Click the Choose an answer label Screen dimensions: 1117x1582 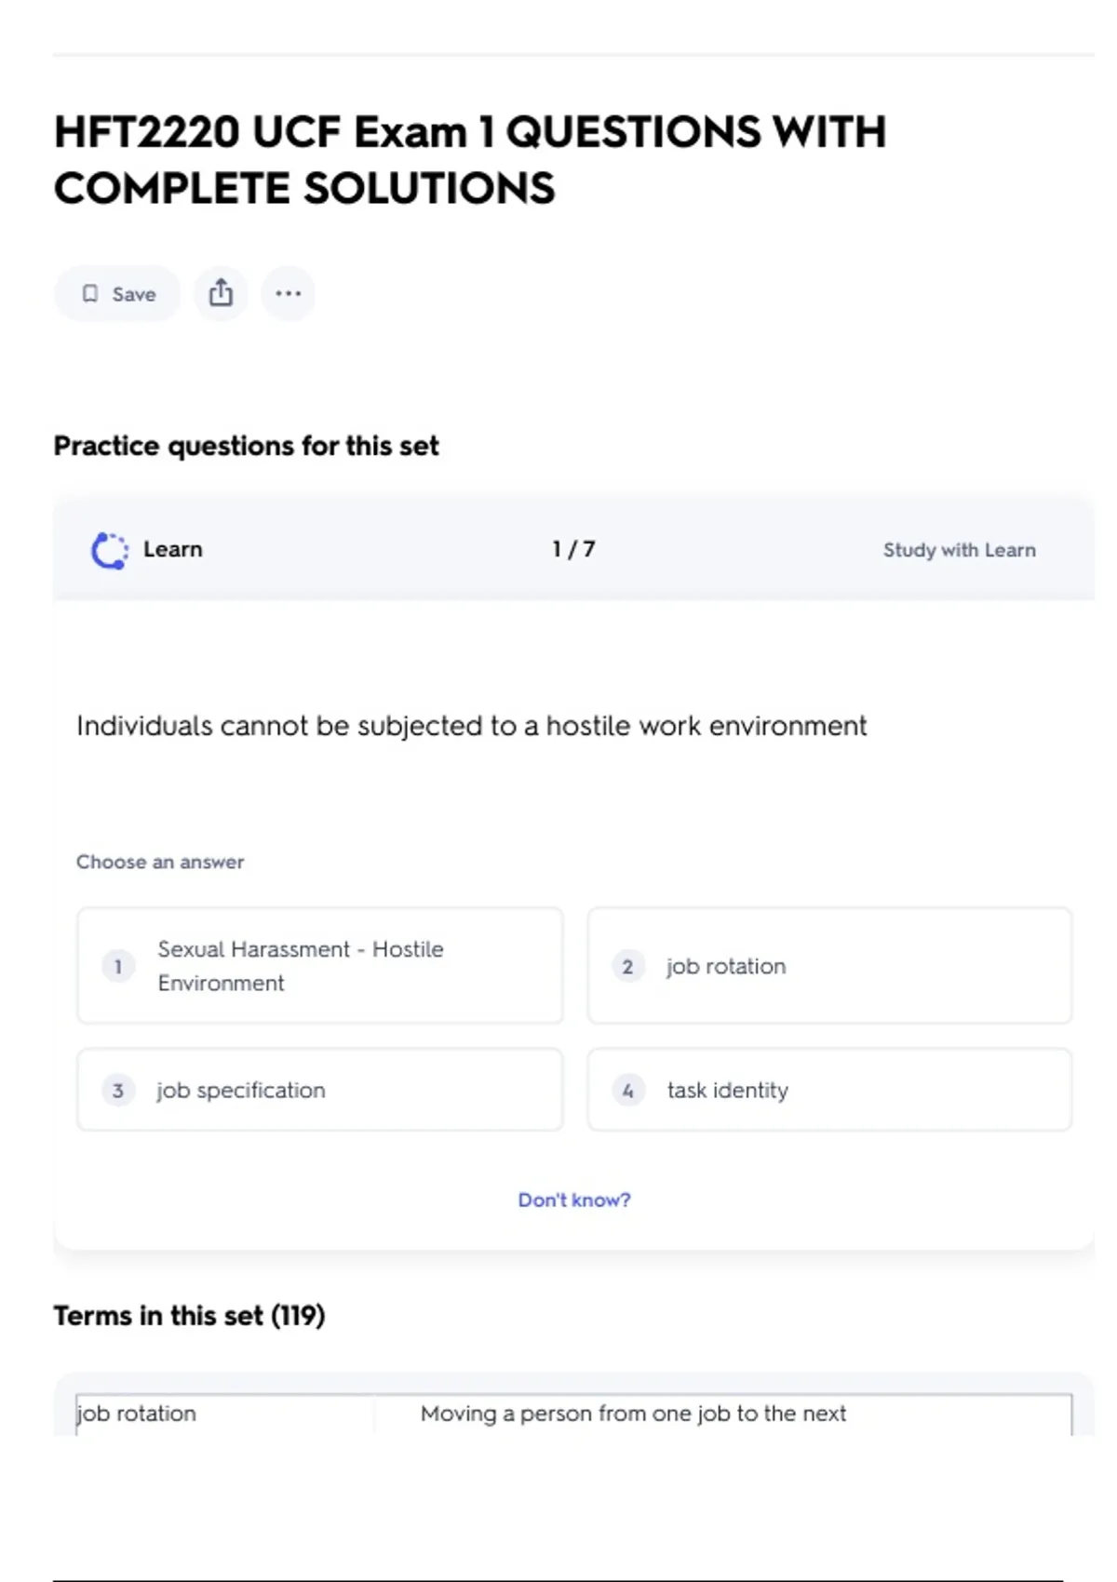tap(160, 862)
